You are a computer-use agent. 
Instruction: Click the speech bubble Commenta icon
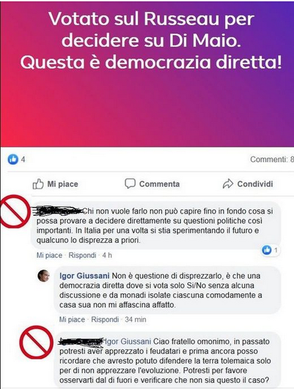click(130, 184)
